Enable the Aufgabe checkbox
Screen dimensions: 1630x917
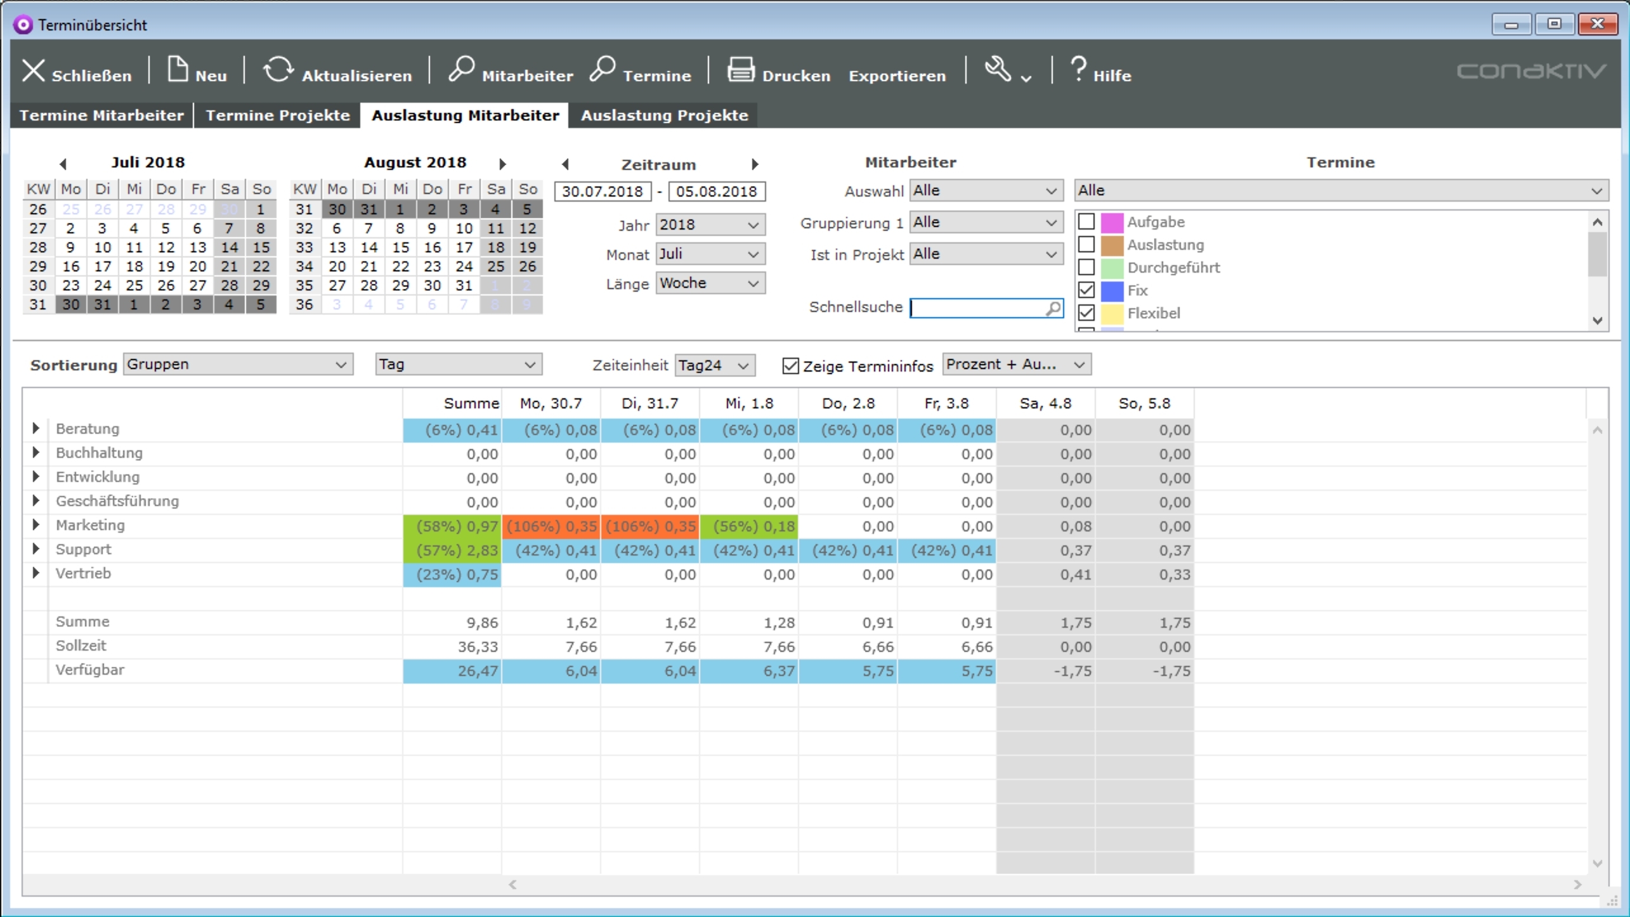click(x=1086, y=221)
